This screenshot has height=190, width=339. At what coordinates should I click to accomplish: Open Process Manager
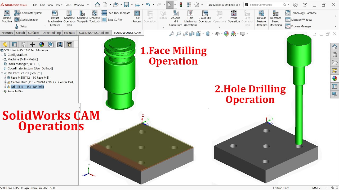click(298, 26)
